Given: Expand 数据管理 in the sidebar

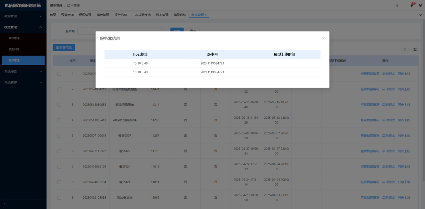Looking at the screenshot, I should click(23, 16).
